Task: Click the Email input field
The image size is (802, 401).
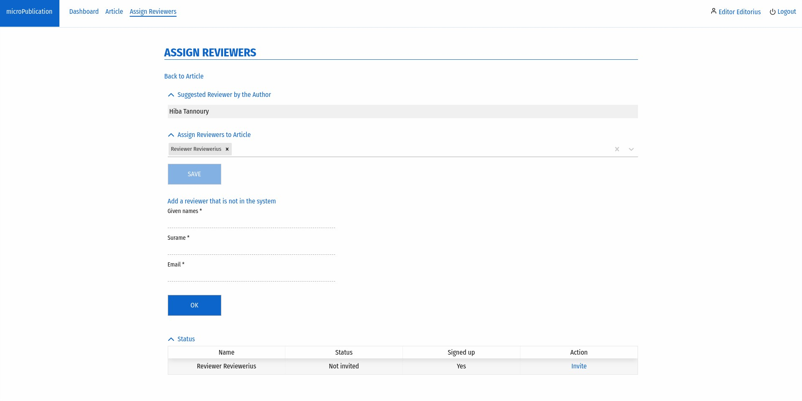Action: [251, 276]
